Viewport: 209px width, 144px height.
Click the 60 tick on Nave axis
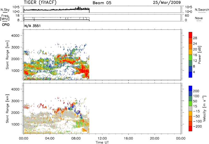pyautogui.click(x=187, y=16)
